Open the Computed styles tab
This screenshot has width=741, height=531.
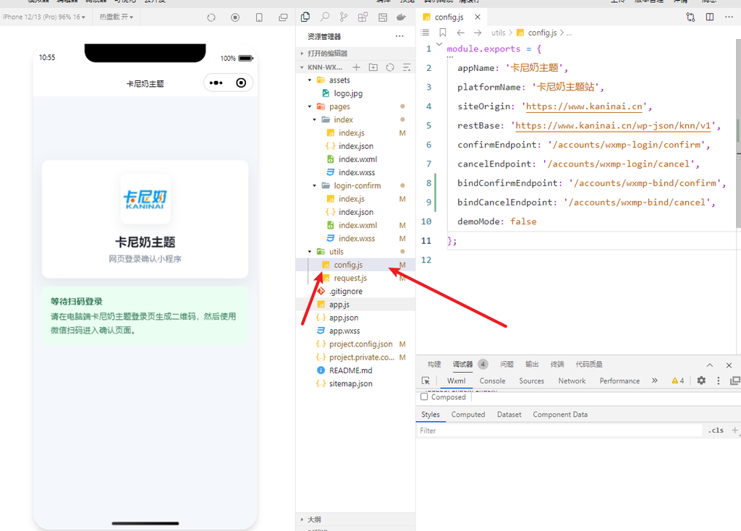click(x=468, y=415)
